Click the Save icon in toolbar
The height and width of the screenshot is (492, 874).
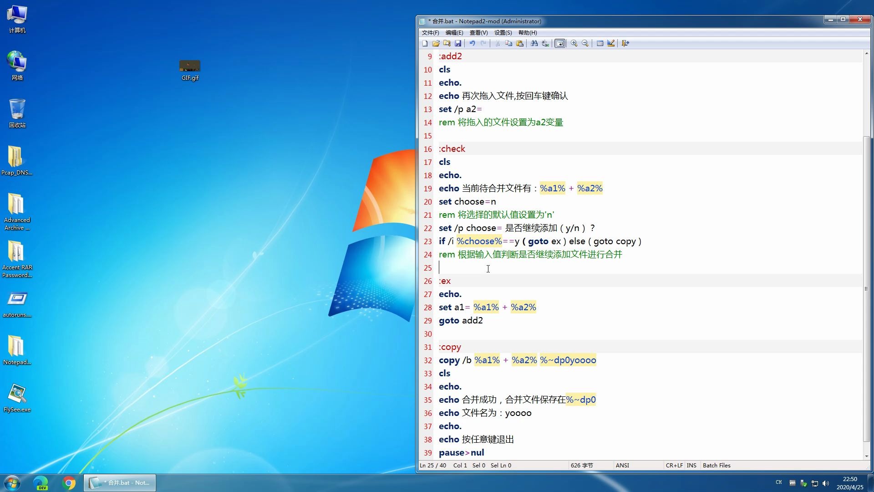(458, 43)
